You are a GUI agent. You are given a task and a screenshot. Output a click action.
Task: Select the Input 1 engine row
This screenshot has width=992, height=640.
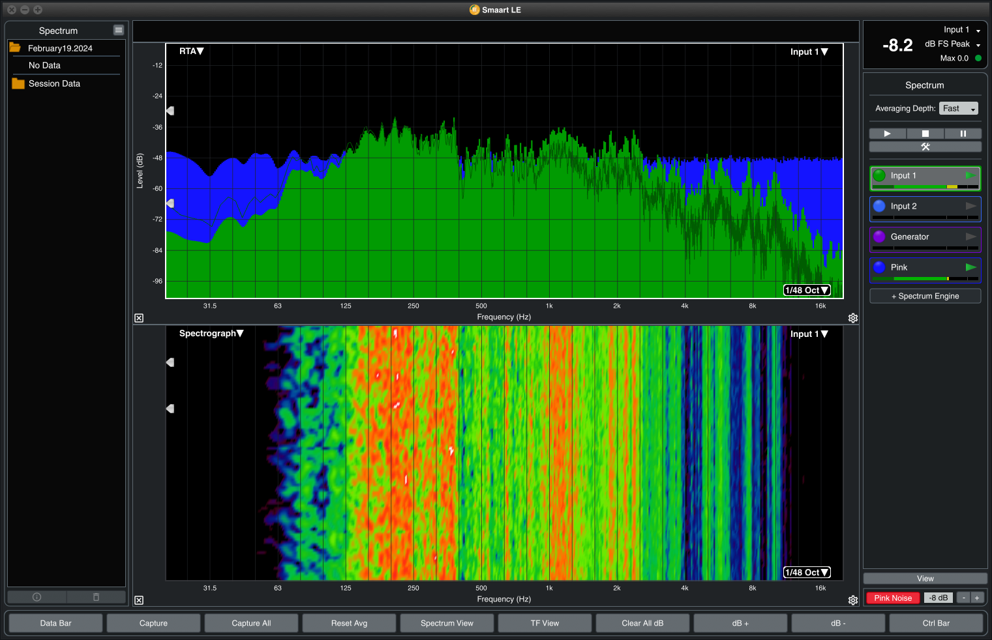click(925, 178)
